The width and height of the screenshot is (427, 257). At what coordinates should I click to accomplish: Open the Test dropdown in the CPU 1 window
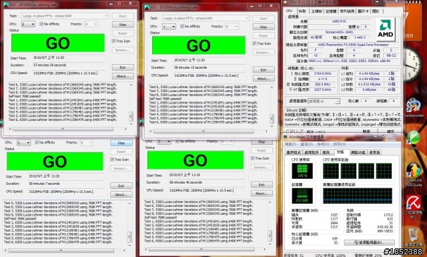205,18
